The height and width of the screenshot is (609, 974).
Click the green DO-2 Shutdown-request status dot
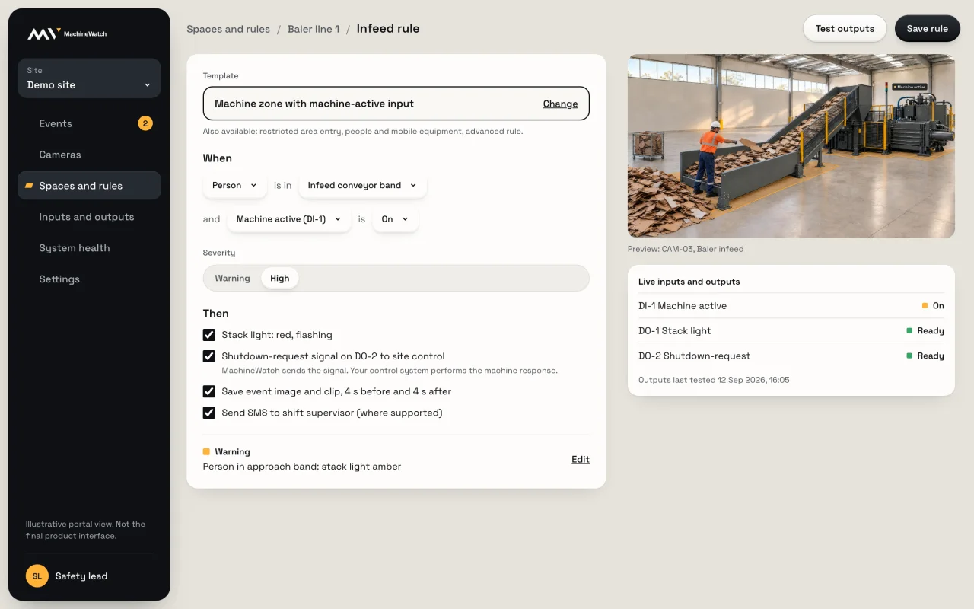pos(909,356)
